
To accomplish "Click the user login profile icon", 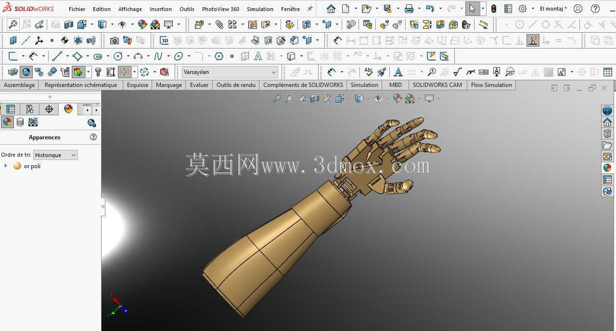I will [578, 9].
